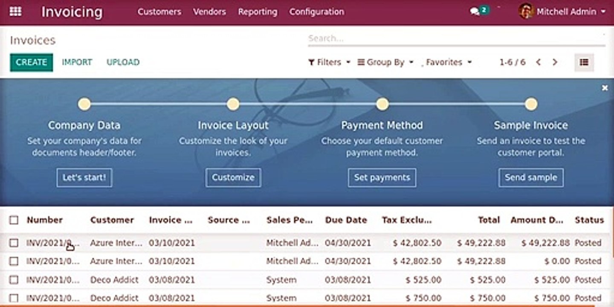
Task: Go to previous page arrow in pager
Action: (538, 62)
